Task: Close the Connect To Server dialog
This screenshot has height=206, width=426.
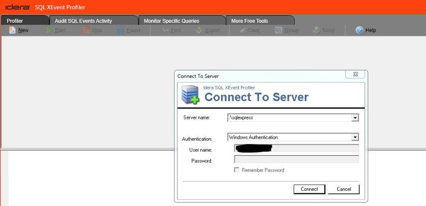Action: 355,74
